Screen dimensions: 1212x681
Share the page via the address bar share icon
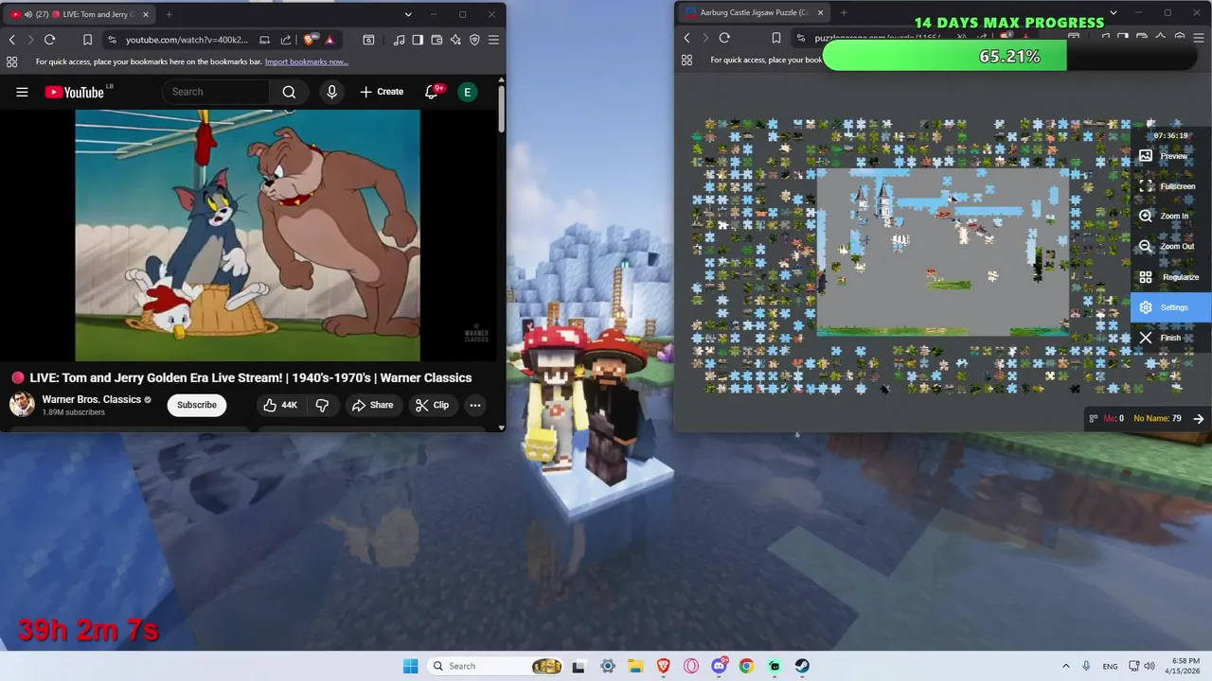tap(286, 40)
